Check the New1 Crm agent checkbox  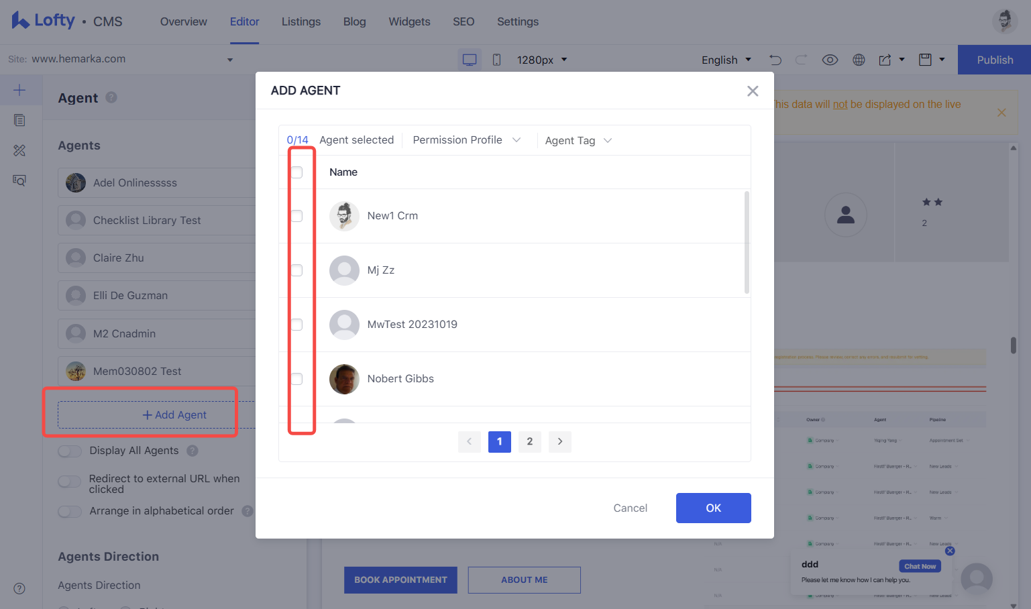(x=296, y=216)
